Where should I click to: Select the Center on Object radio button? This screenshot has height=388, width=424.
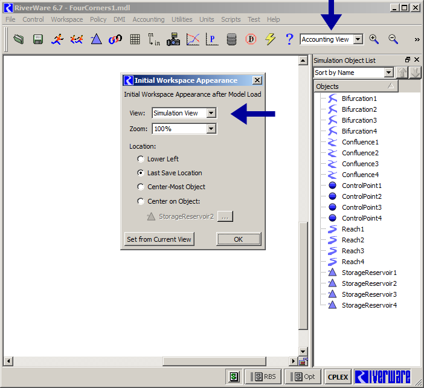(x=141, y=201)
